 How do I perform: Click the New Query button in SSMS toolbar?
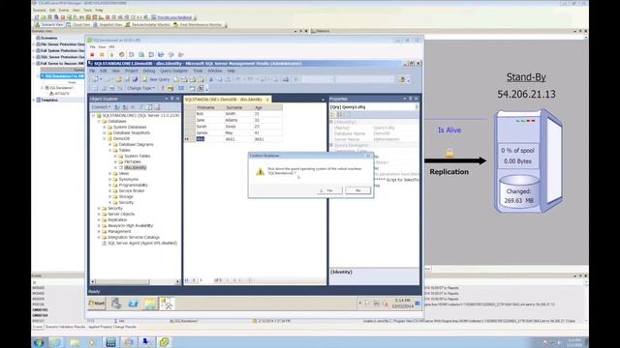pos(156,79)
